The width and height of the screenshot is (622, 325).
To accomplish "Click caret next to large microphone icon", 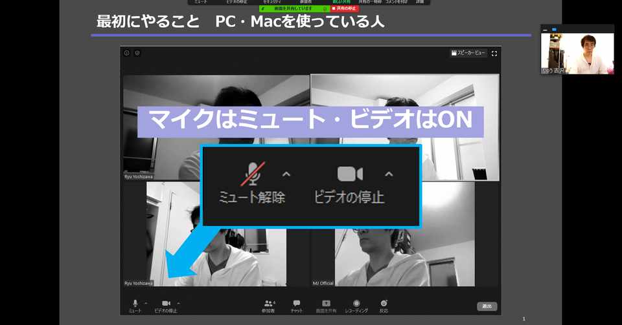I will pos(286,174).
